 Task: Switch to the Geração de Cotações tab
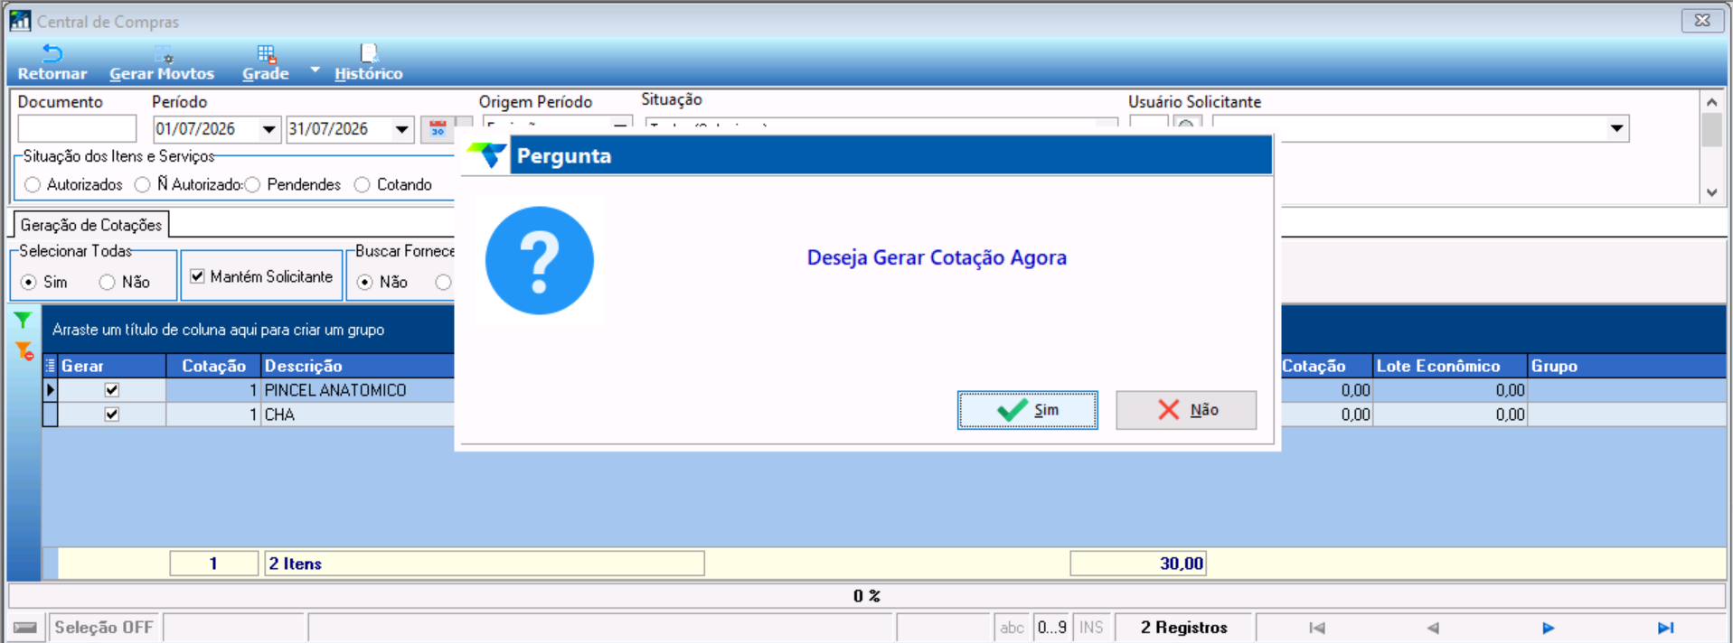[x=91, y=225]
